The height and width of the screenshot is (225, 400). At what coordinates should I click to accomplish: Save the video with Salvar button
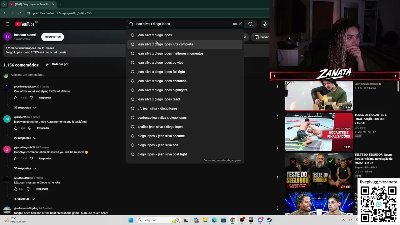[x=261, y=37]
